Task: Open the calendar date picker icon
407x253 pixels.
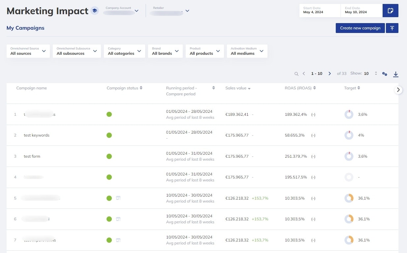Action: [390, 11]
